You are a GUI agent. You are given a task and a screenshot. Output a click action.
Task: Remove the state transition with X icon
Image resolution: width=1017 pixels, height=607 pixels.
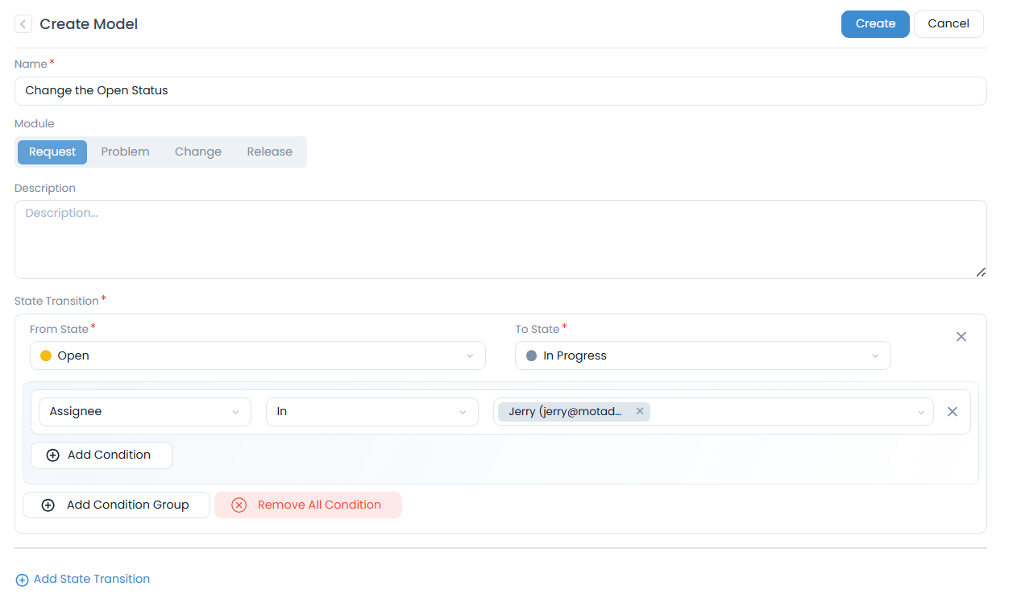[961, 337]
